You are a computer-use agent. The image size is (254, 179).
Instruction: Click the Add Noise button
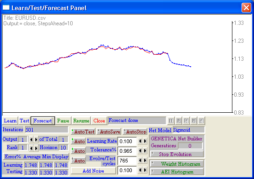93,171
